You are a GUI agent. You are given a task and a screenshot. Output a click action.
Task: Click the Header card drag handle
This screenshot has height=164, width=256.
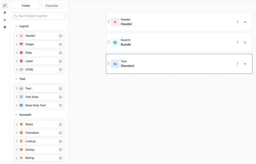pos(109,22)
